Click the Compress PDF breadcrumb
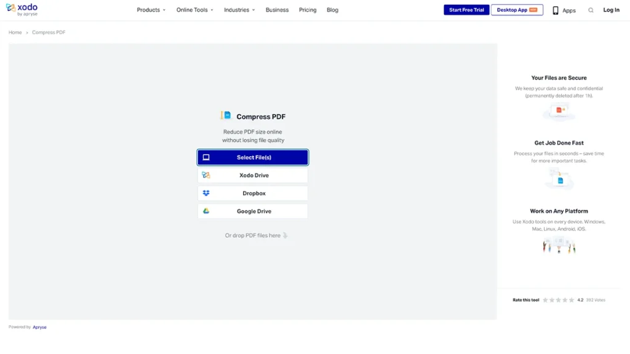630x354 pixels. pyautogui.click(x=49, y=33)
